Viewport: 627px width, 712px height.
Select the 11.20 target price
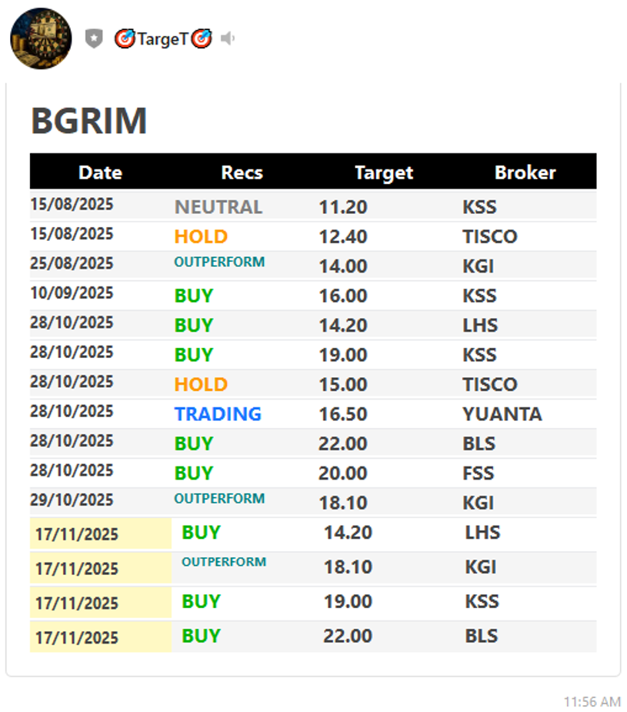pyautogui.click(x=343, y=207)
